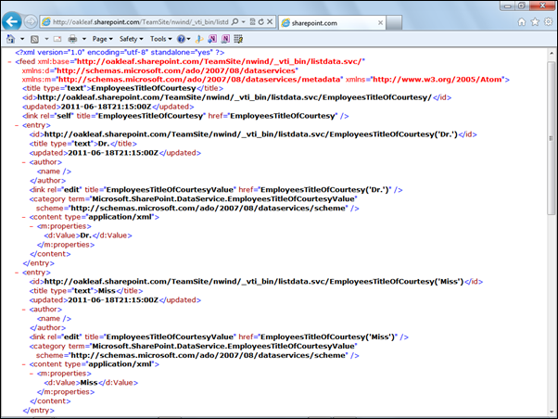The height and width of the screenshot is (419, 558).
Task: Go back to the previous page
Action: (12, 21)
